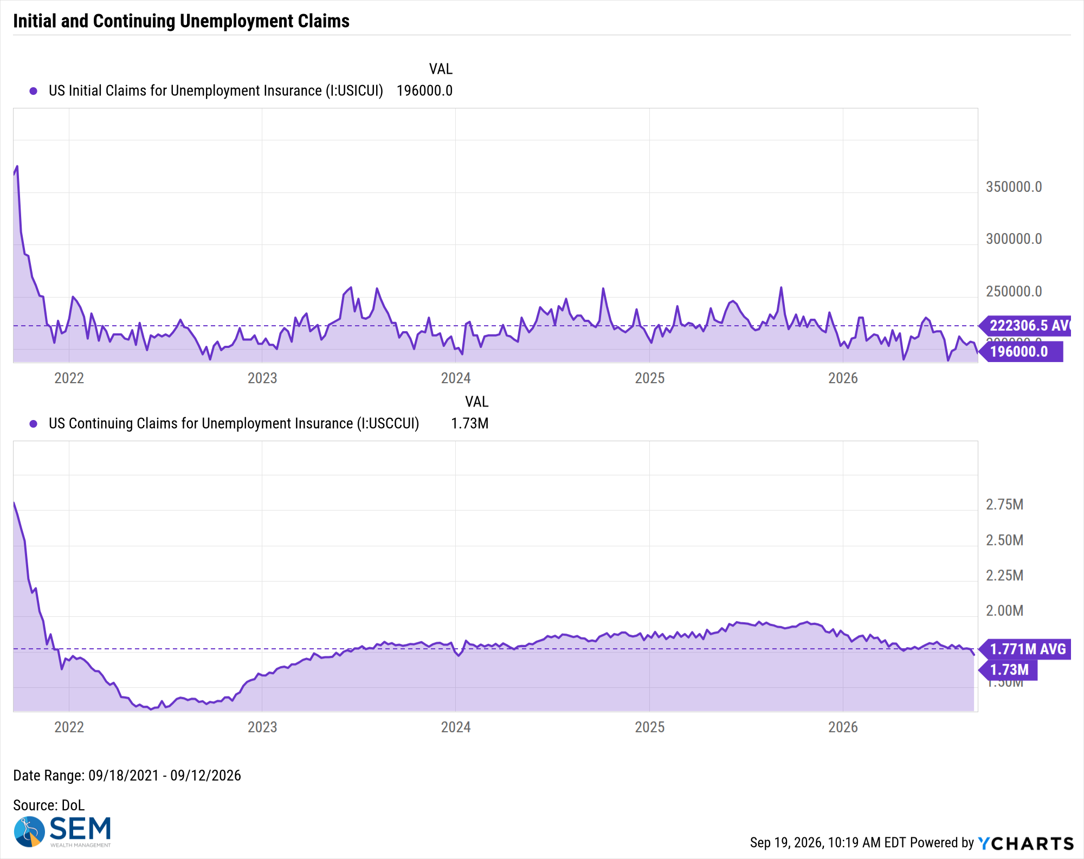The image size is (1084, 859).
Task: Click the 2024 x-axis label on the top chart
Action: pyautogui.click(x=456, y=378)
